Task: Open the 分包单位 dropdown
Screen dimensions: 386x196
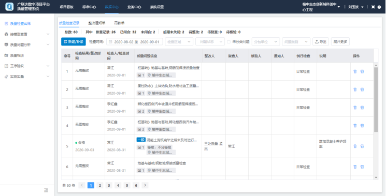Action: (x=266, y=42)
